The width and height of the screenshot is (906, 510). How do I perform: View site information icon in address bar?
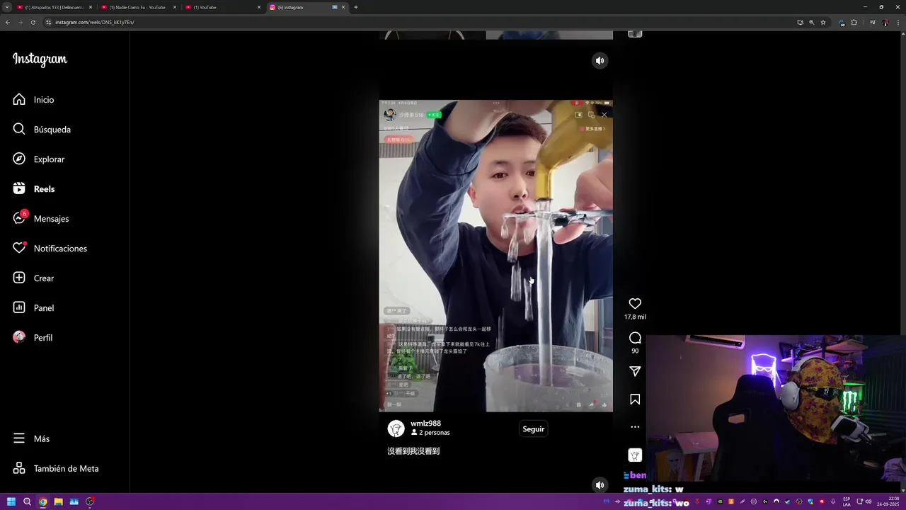tap(49, 22)
